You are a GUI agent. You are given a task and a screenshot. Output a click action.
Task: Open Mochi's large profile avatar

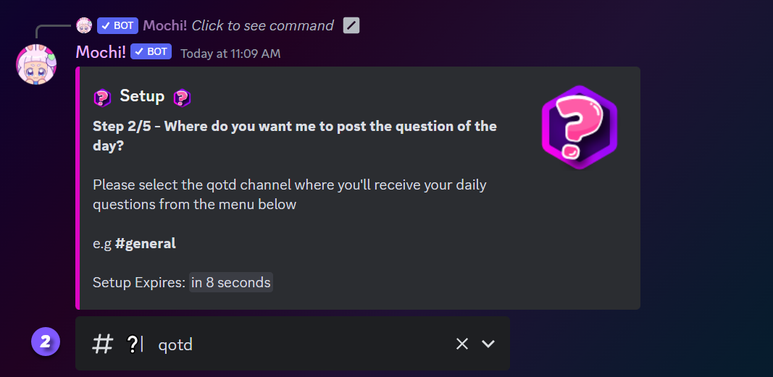[36, 63]
